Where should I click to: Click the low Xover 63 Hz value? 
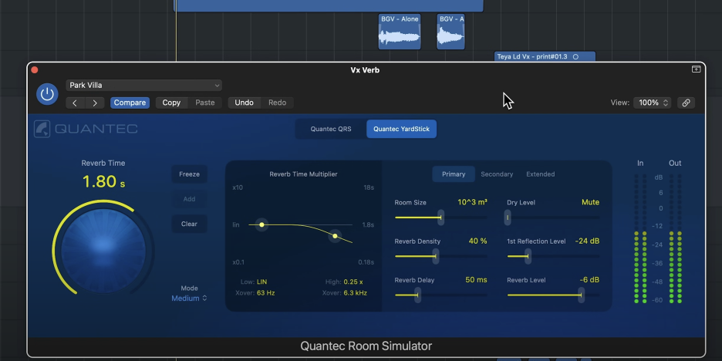tap(265, 293)
